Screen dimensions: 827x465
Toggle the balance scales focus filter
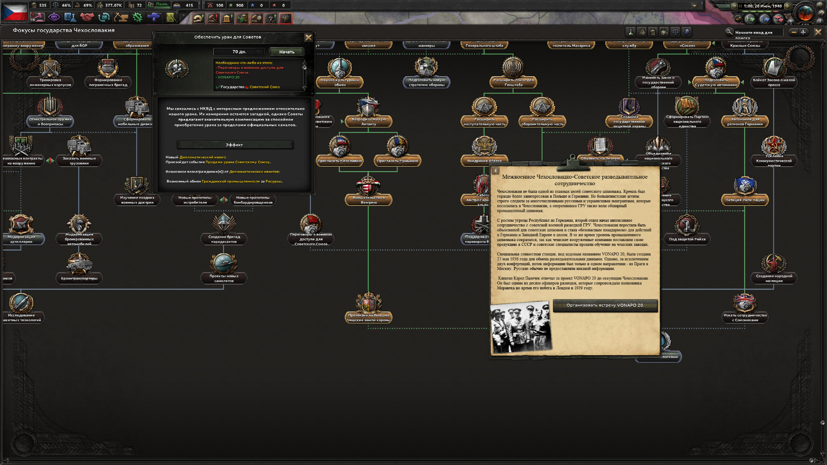675,32
